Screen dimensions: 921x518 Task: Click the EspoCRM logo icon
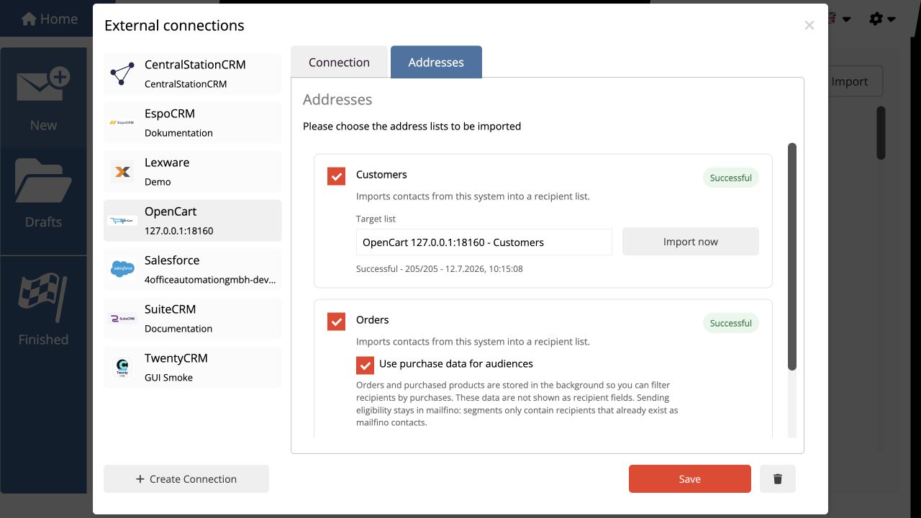click(122, 122)
